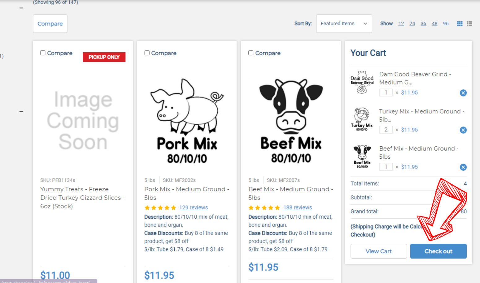
Task: Open the Sort By Featured Items dropdown
Action: 344,24
